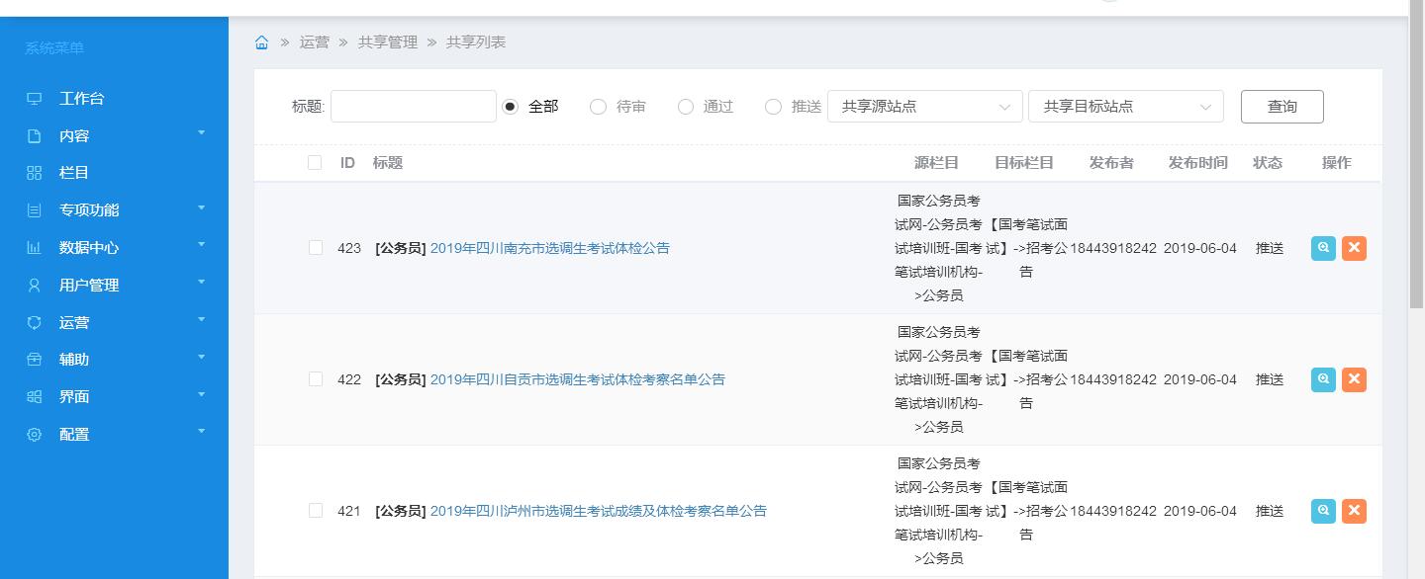Click the home icon in the breadcrumb
The height and width of the screenshot is (579, 1425).
point(261,42)
